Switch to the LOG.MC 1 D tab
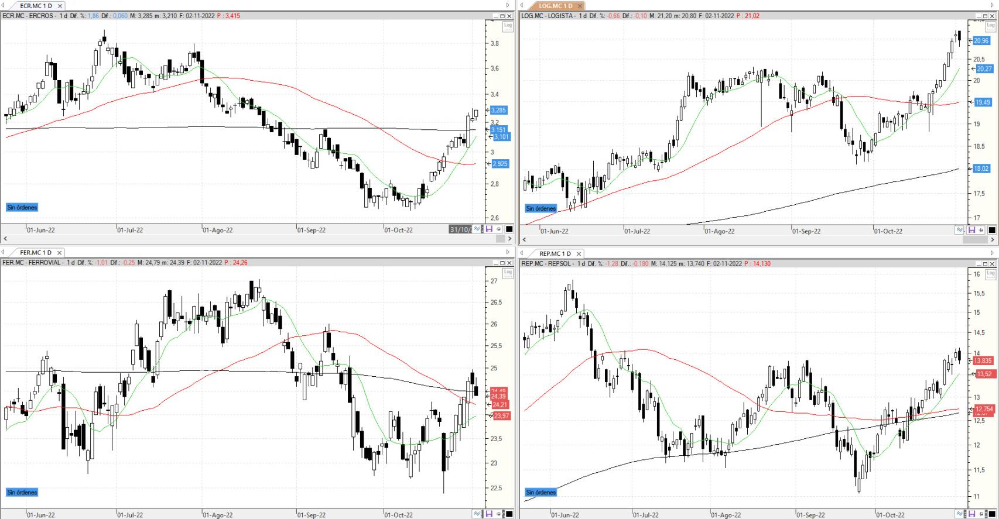The width and height of the screenshot is (999, 519). click(555, 6)
